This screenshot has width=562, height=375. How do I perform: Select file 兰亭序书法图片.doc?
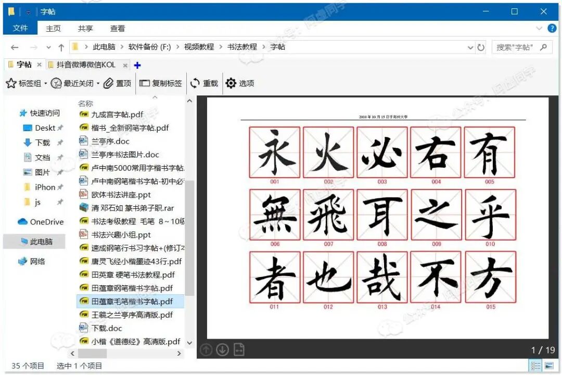point(119,155)
